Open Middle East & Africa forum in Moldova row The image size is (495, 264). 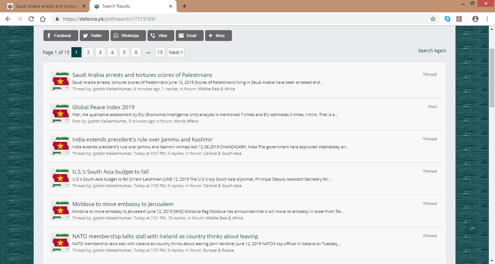pos(224,218)
